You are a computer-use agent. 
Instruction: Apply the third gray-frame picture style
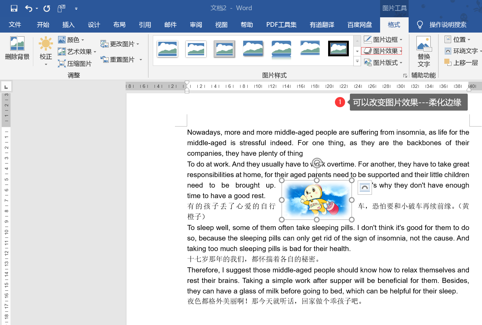tap(225, 49)
